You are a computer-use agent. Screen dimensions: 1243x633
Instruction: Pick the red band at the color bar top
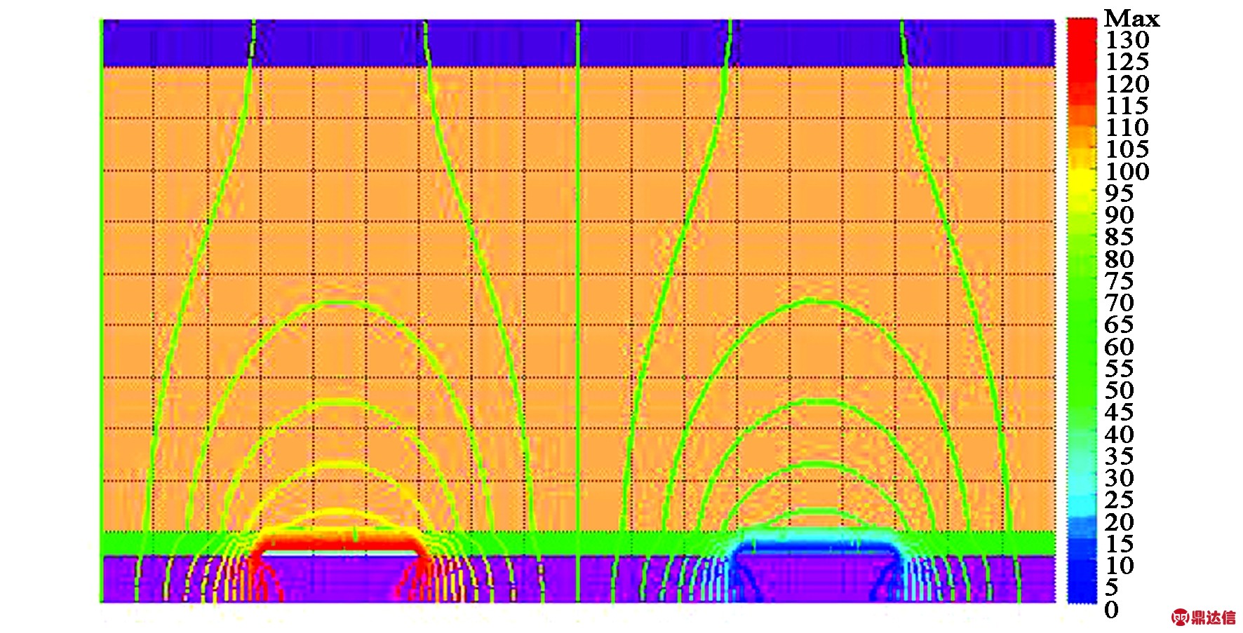(1082, 49)
